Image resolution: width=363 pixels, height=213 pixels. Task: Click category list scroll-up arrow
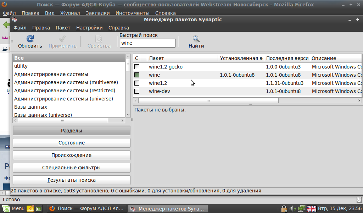coord(128,56)
